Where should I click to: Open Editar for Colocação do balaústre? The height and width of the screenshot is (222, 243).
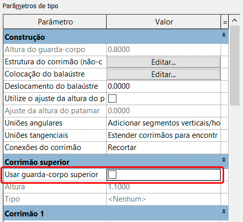(x=164, y=75)
